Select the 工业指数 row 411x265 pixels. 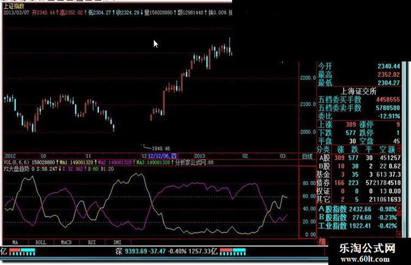[x=358, y=226]
